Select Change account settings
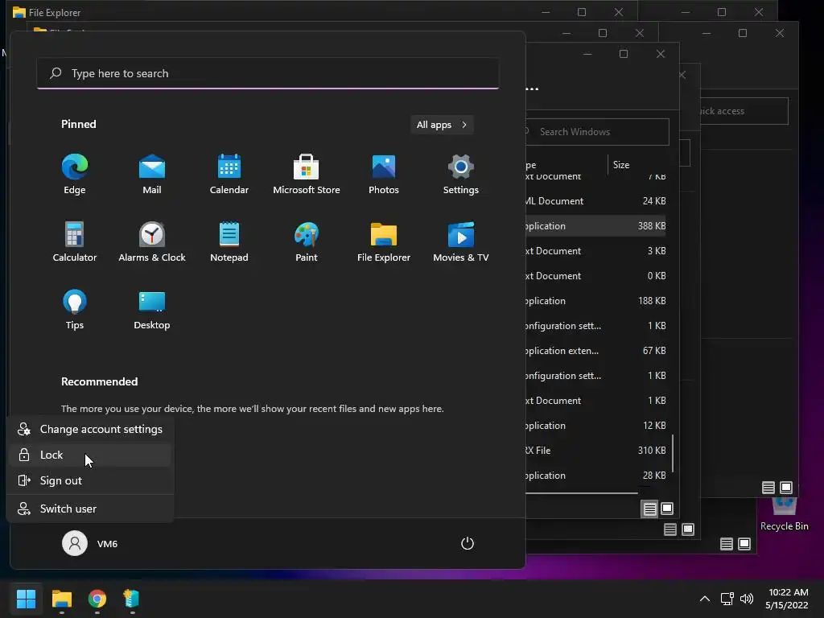 point(90,430)
